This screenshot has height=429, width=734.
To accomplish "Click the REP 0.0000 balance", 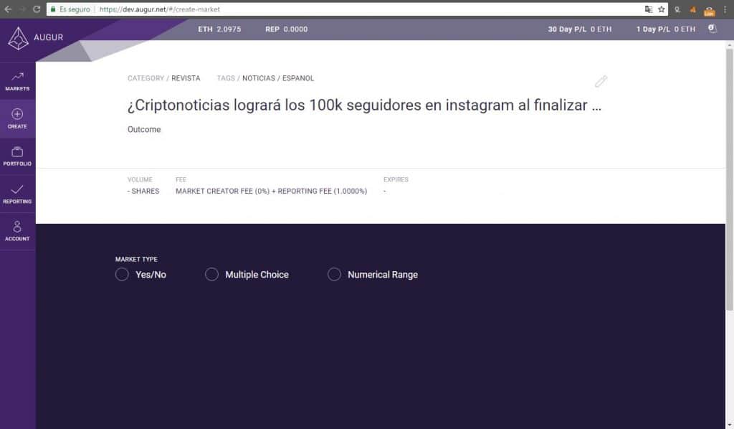I will pos(287,29).
